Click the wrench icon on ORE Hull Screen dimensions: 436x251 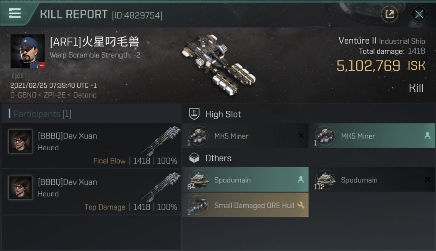[x=301, y=205]
